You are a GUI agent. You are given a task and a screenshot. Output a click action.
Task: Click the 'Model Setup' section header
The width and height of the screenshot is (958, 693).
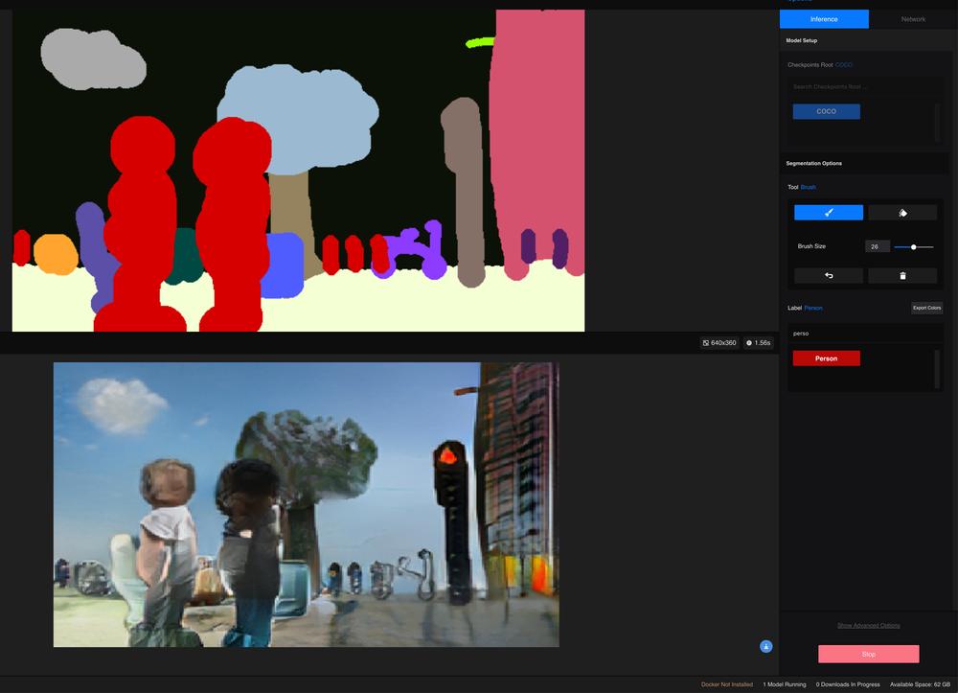click(802, 40)
